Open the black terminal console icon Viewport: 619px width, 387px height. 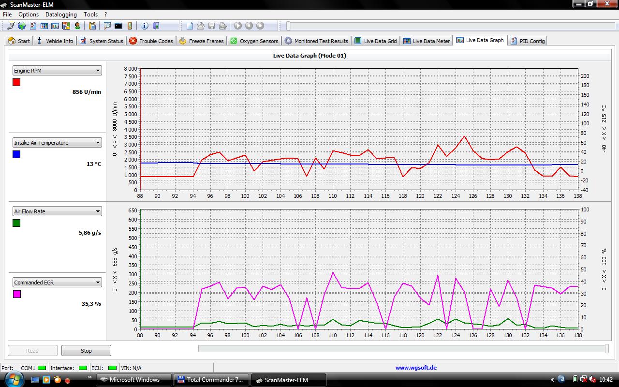pos(118,26)
